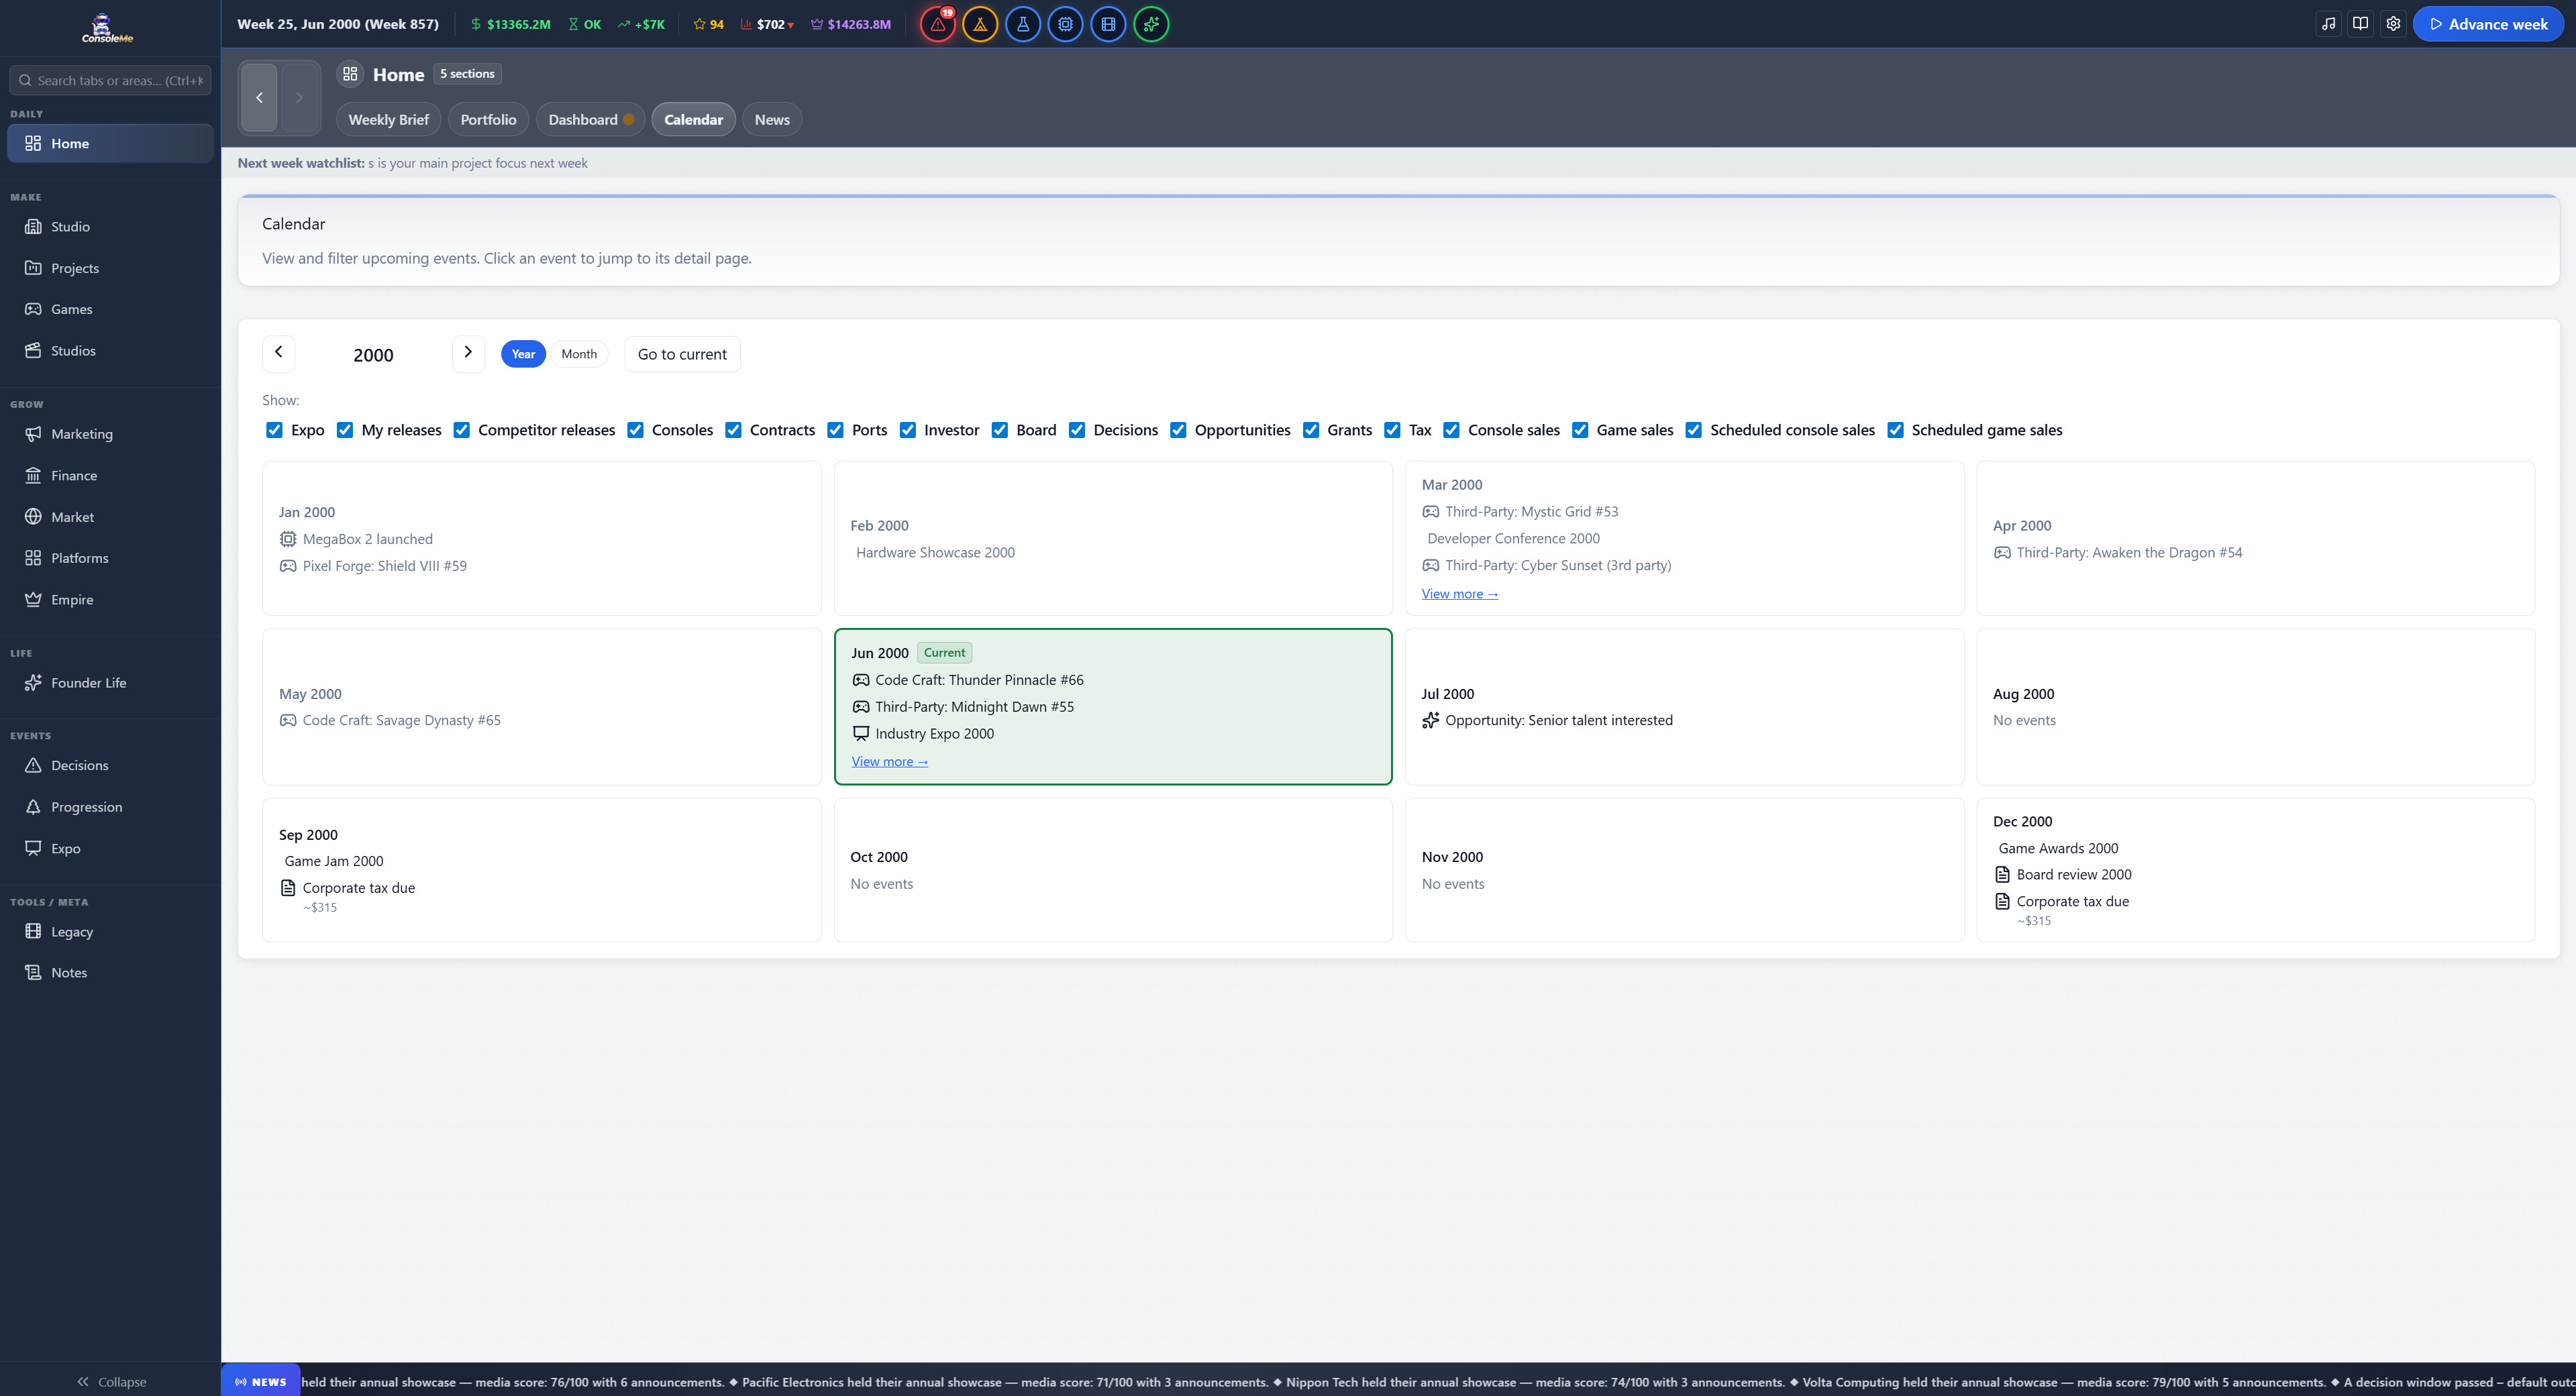Image resolution: width=2576 pixels, height=1396 pixels.
Task: Select Year calendar view
Action: pos(523,354)
